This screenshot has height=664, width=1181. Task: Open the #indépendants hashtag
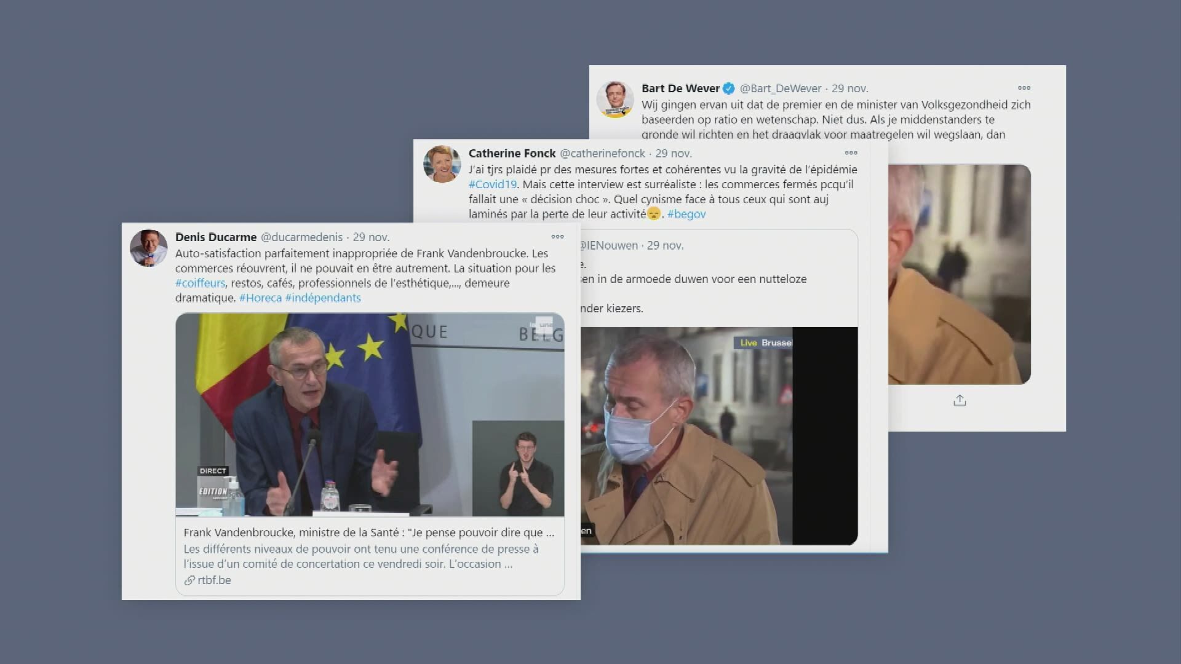click(x=323, y=298)
